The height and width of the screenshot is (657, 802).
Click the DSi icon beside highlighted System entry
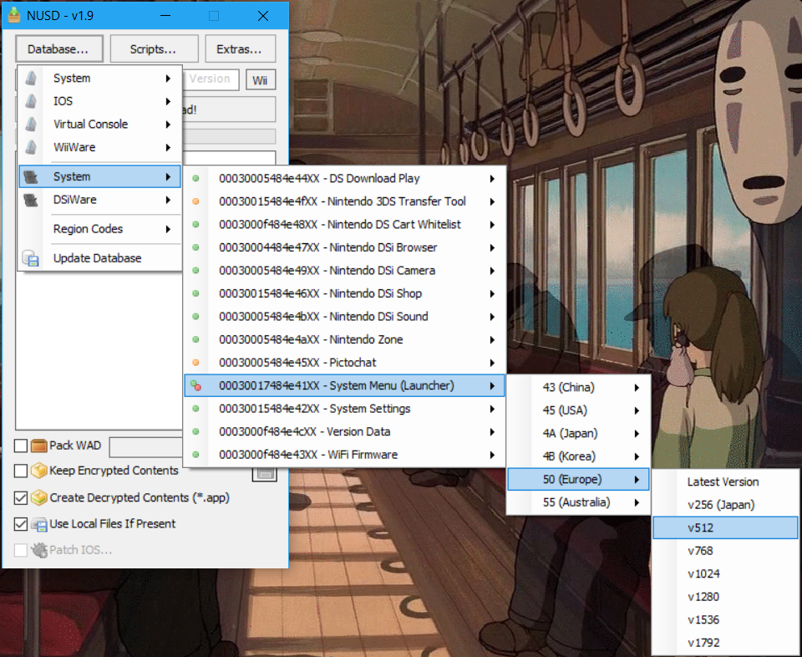[x=31, y=177]
